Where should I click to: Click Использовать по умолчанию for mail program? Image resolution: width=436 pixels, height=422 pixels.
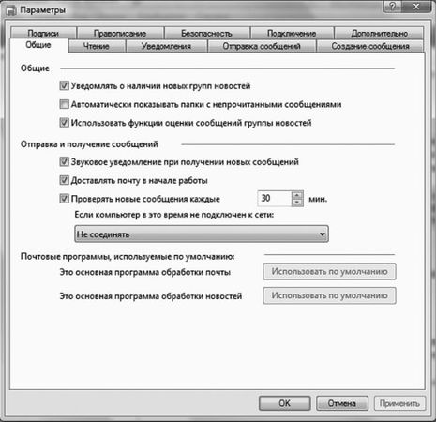[x=329, y=271]
